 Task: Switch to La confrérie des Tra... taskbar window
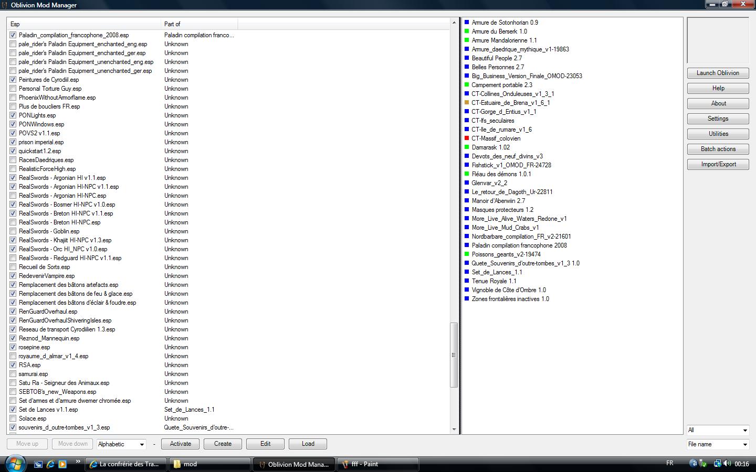pyautogui.click(x=126, y=464)
